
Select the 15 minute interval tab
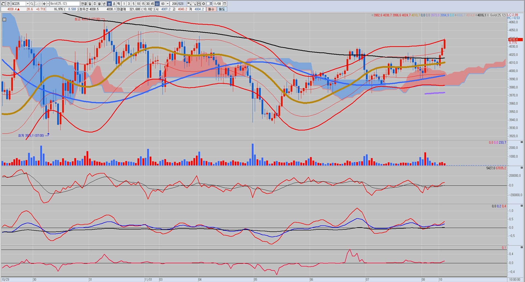(x=143, y=4)
